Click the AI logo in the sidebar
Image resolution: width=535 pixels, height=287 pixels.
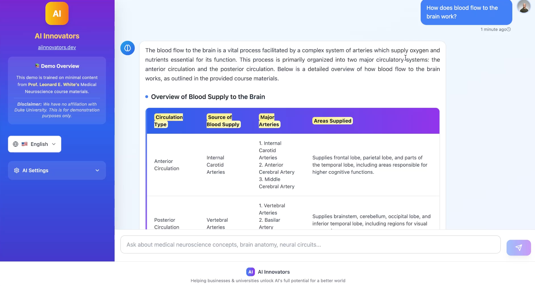point(57,13)
